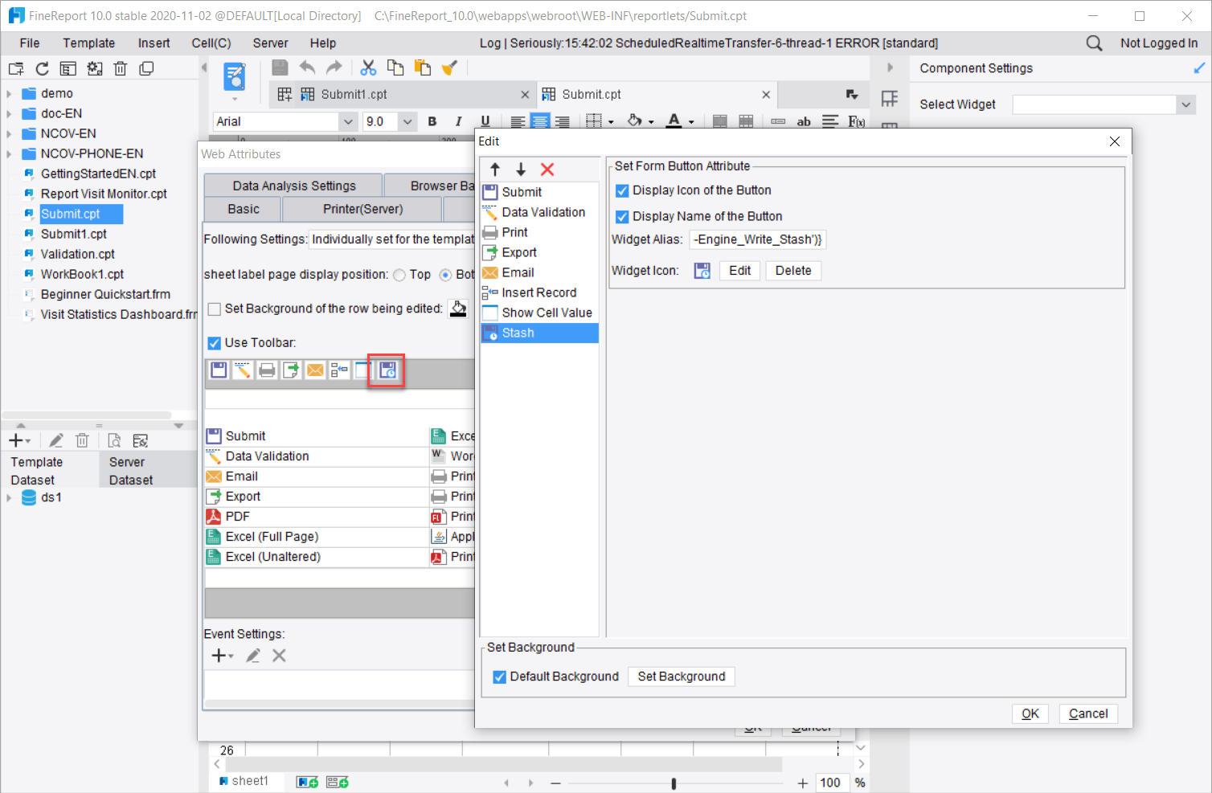Image resolution: width=1212 pixels, height=793 pixels.
Task: Open the Cell(C) menu
Action: 211,43
